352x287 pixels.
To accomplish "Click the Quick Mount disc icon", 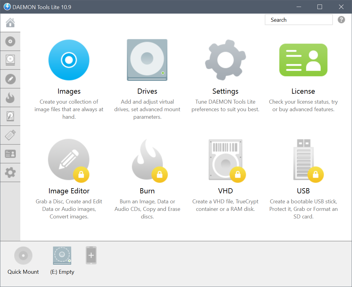I will click(x=23, y=256).
